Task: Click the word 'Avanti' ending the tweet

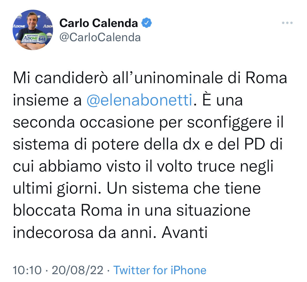Action: pos(184,233)
